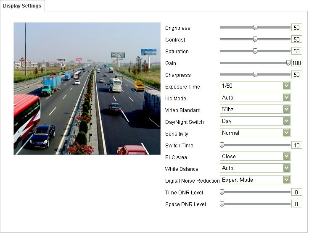The width and height of the screenshot is (309, 233).
Task: Click the Saturation slider handle
Action: pyautogui.click(x=255, y=51)
